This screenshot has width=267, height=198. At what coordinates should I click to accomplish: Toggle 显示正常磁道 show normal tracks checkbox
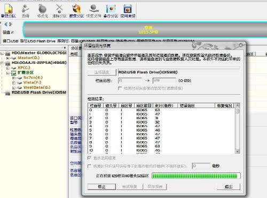(x=90, y=158)
